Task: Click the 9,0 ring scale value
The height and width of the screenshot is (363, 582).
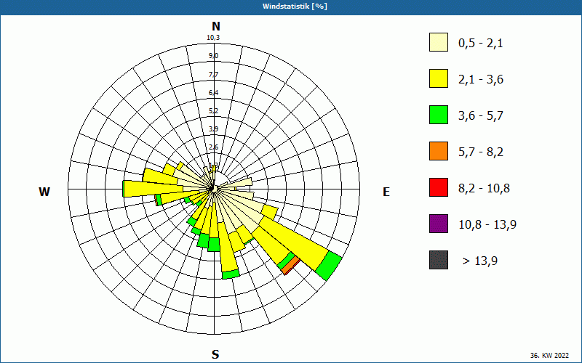Action: [213, 56]
